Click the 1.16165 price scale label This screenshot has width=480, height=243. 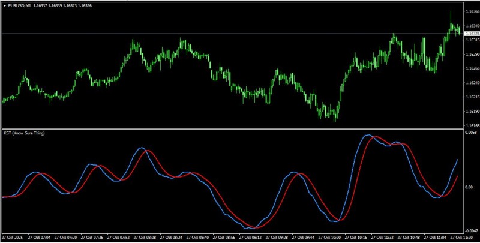[x=472, y=125]
